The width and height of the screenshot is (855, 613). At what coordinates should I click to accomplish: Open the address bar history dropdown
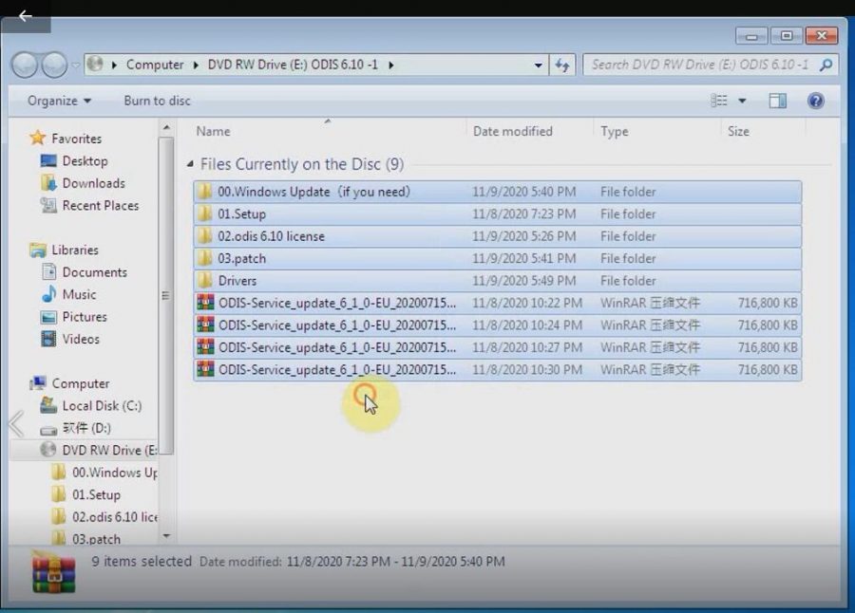click(x=539, y=65)
